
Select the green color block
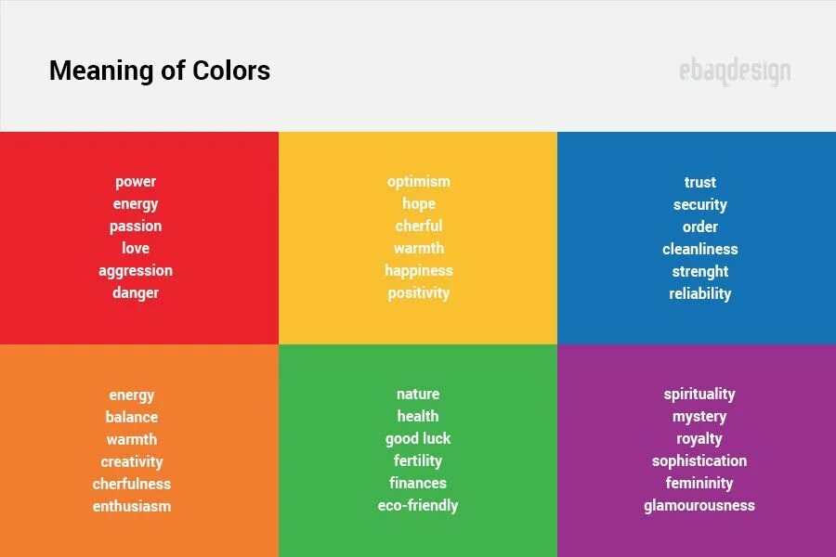coord(418,450)
